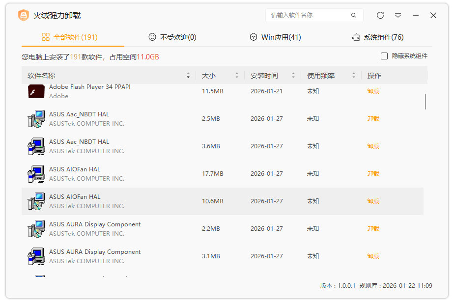Sort the list by the 大小 column arrows
The height and width of the screenshot is (301, 453).
[x=237, y=76]
